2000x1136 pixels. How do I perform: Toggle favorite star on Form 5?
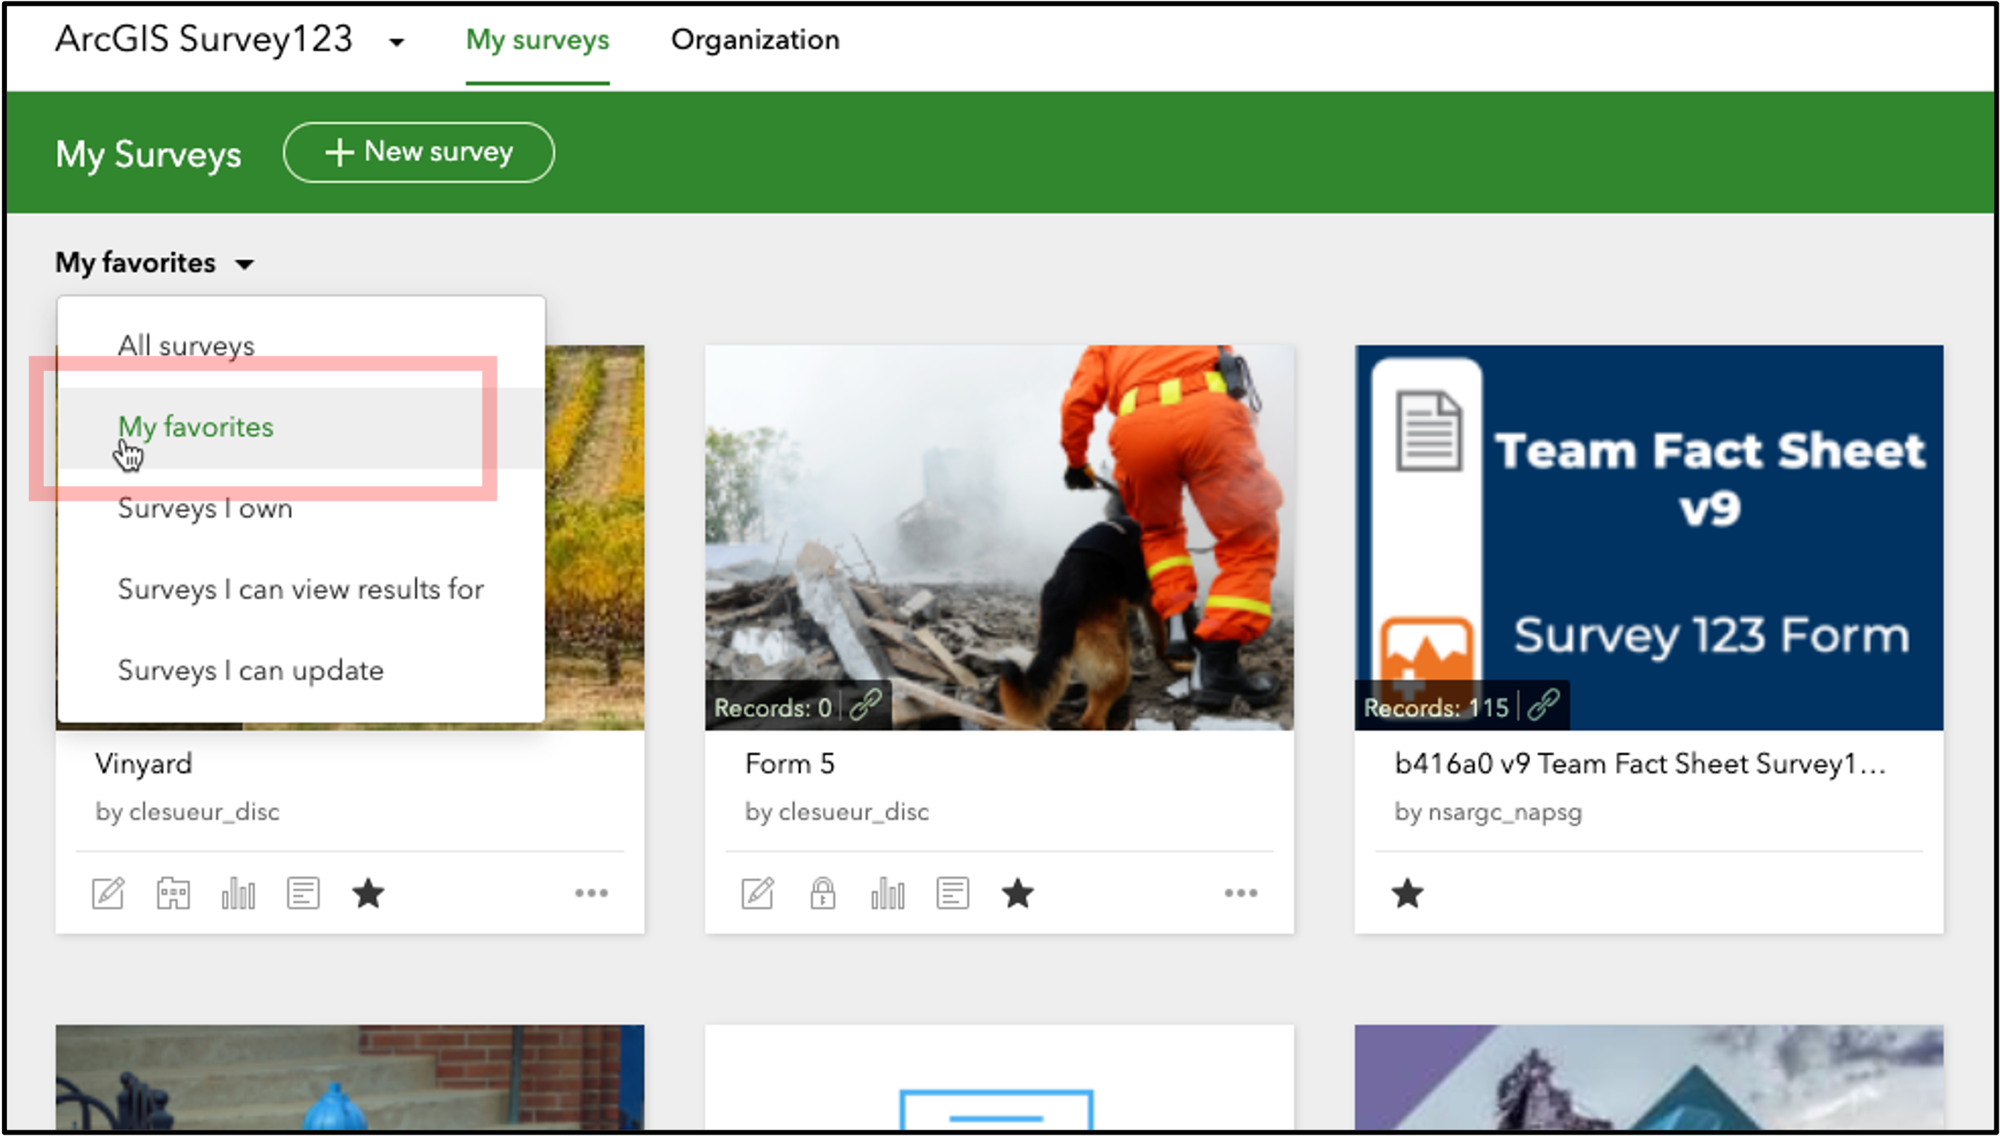(x=1017, y=893)
